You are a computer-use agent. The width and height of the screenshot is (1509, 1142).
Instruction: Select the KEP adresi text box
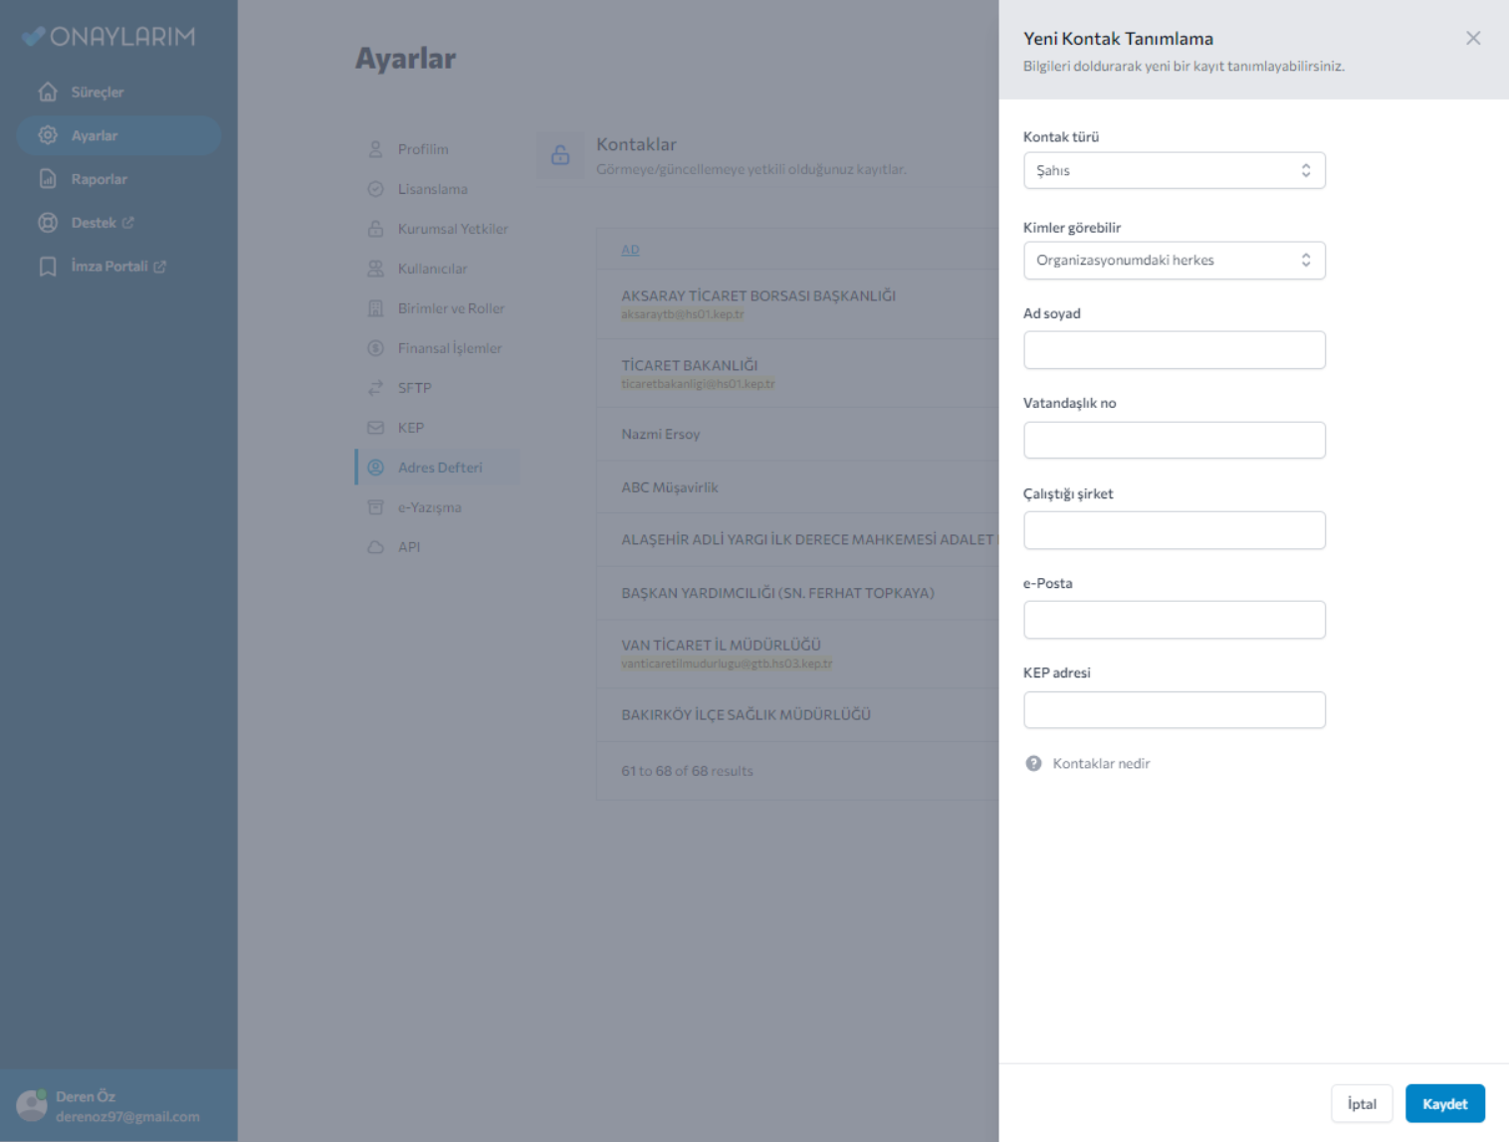[1174, 710]
